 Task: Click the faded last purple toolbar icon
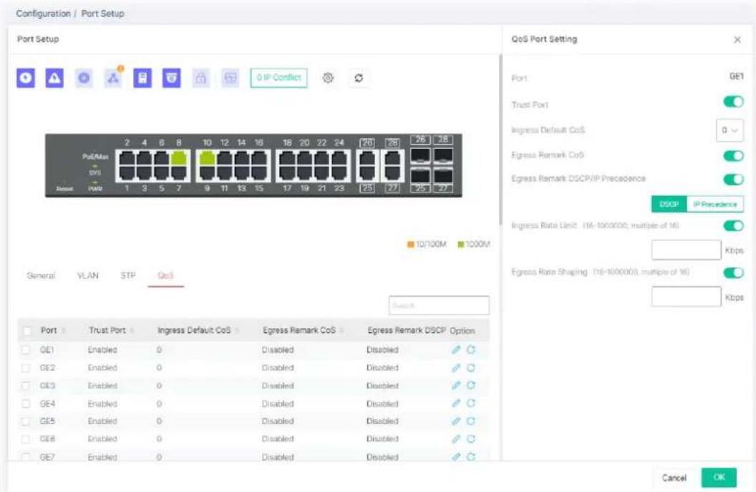tap(230, 77)
